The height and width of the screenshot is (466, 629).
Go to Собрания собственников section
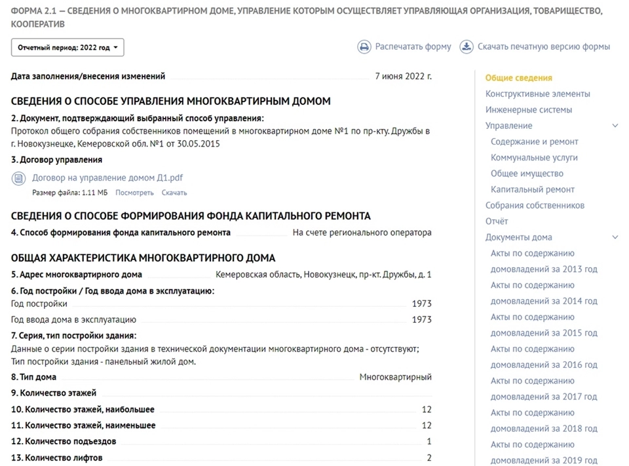[535, 205]
